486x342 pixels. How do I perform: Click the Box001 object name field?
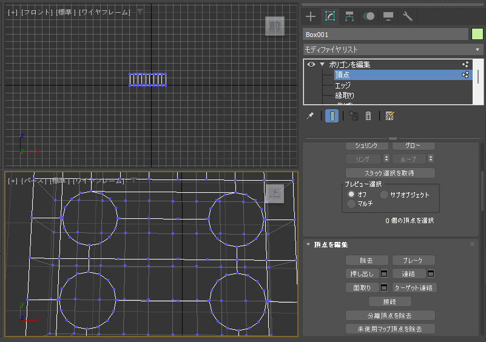[x=385, y=35]
